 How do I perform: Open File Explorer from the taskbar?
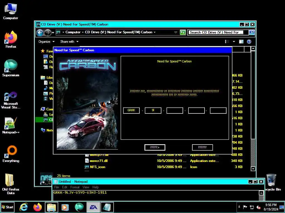tap(51, 207)
